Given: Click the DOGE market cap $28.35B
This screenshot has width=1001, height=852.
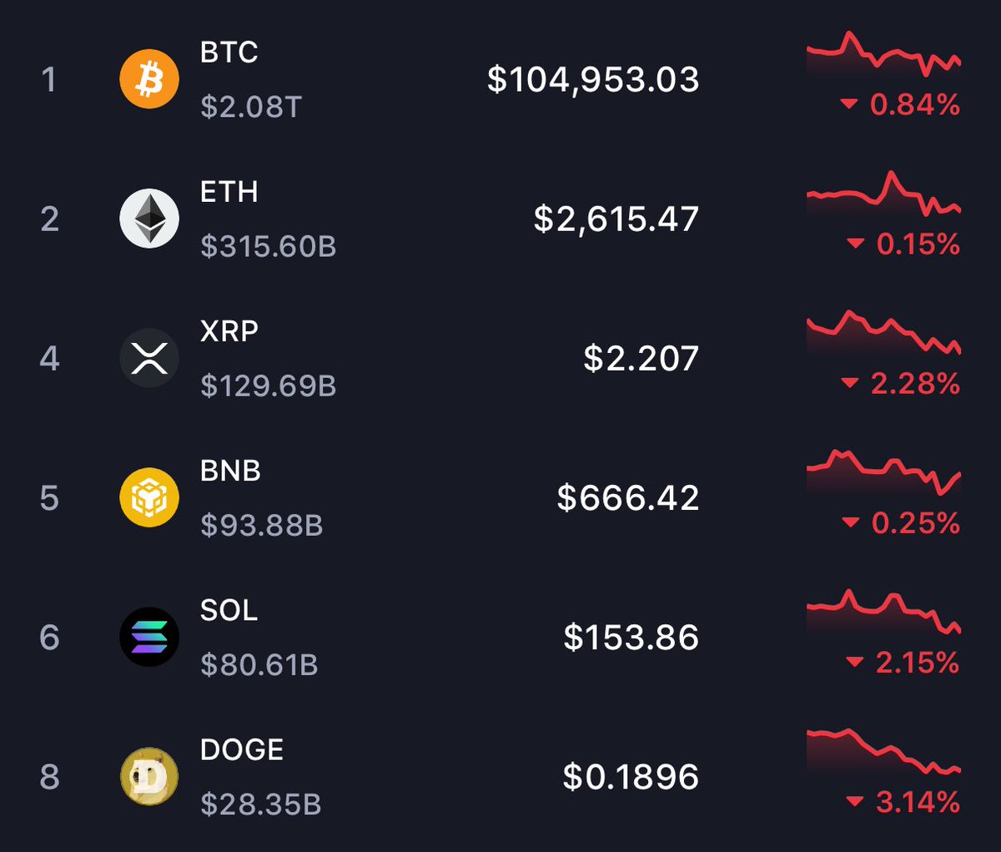Looking at the screenshot, I should click(261, 804).
